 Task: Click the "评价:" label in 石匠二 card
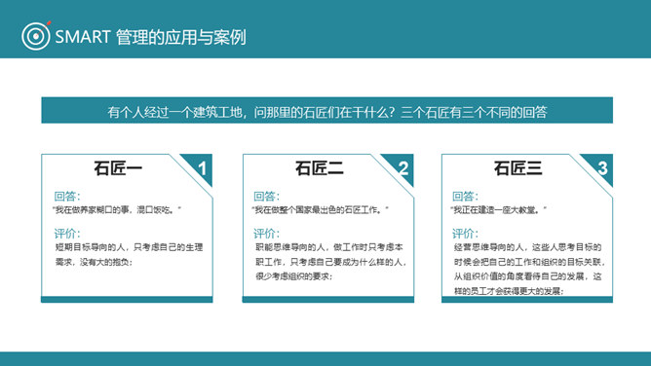tap(267, 234)
